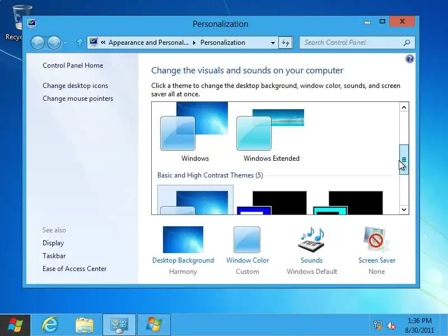
Task: Click the Personalization icon in the address bar
Action: pyautogui.click(x=93, y=43)
